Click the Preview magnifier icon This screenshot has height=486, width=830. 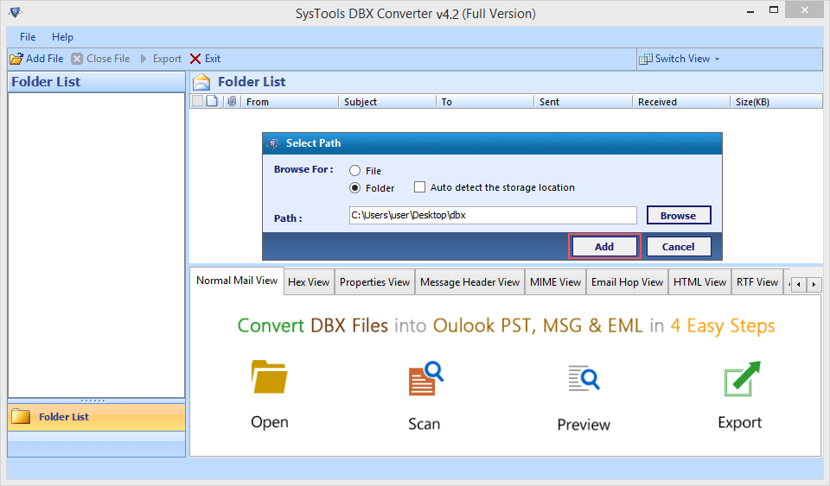pyautogui.click(x=584, y=378)
